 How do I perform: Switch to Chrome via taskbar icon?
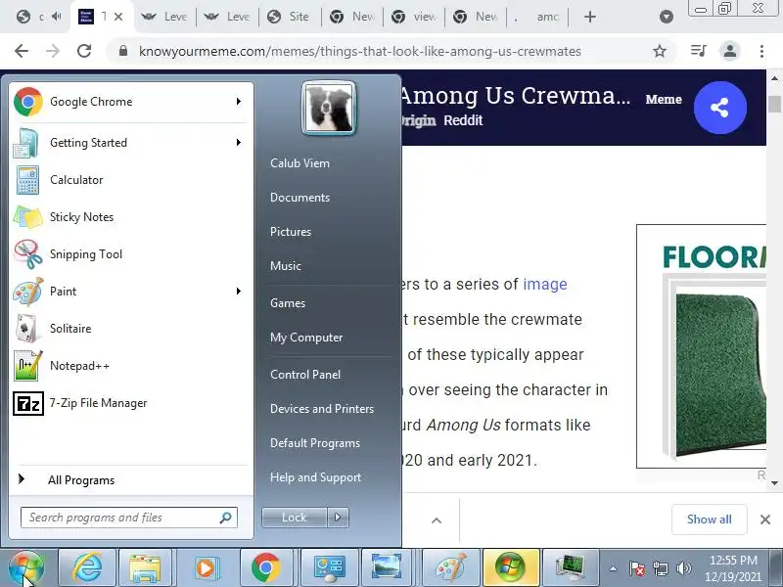pos(265,568)
